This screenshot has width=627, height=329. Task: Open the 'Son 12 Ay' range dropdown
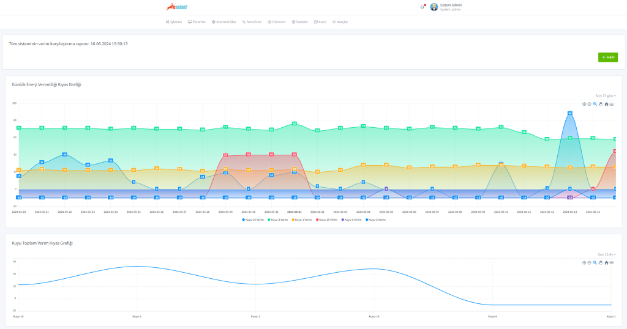[x=606, y=254]
